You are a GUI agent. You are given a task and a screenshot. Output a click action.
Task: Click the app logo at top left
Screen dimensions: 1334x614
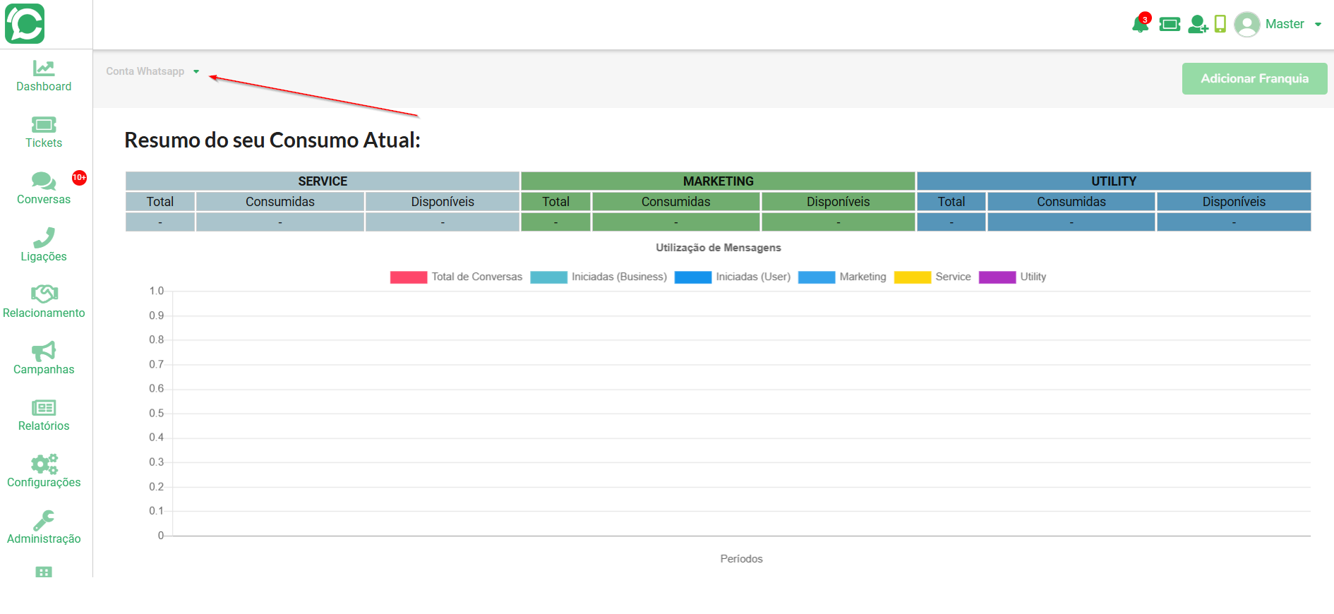click(x=25, y=23)
